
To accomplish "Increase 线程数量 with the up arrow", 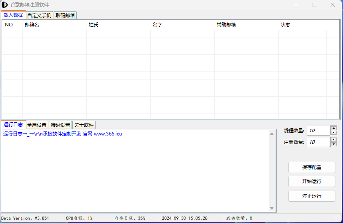I will (x=334, y=128).
